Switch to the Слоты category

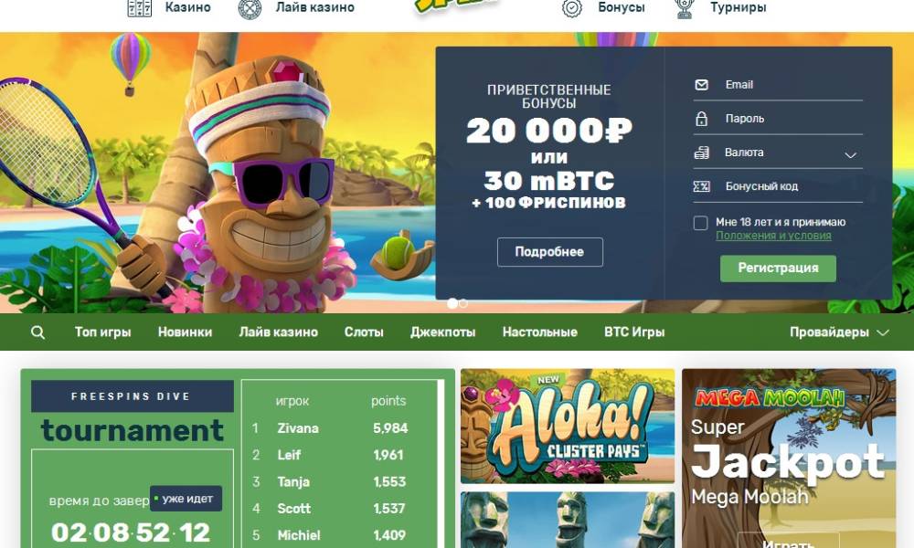tap(364, 332)
